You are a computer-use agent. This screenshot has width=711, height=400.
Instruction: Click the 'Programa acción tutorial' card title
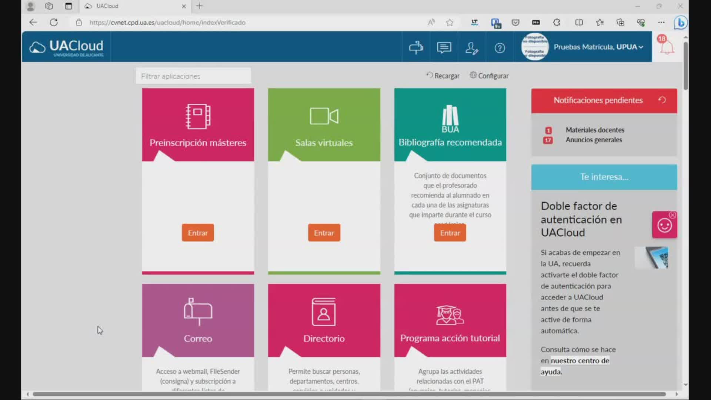click(x=450, y=338)
